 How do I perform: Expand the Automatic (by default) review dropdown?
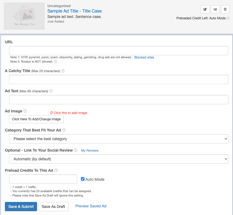pos(119,159)
